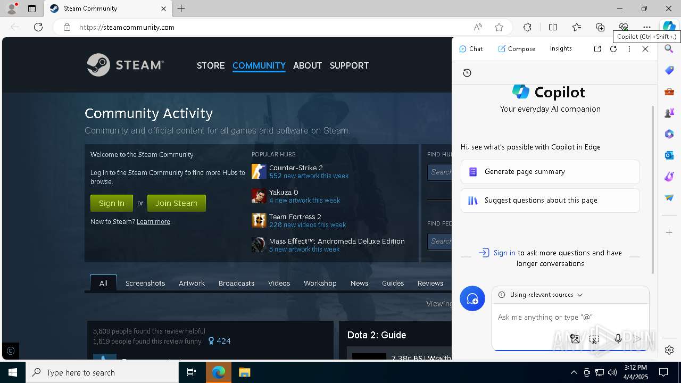The image size is (681, 383).
Task: Open a new browser tab
Action: [181, 9]
